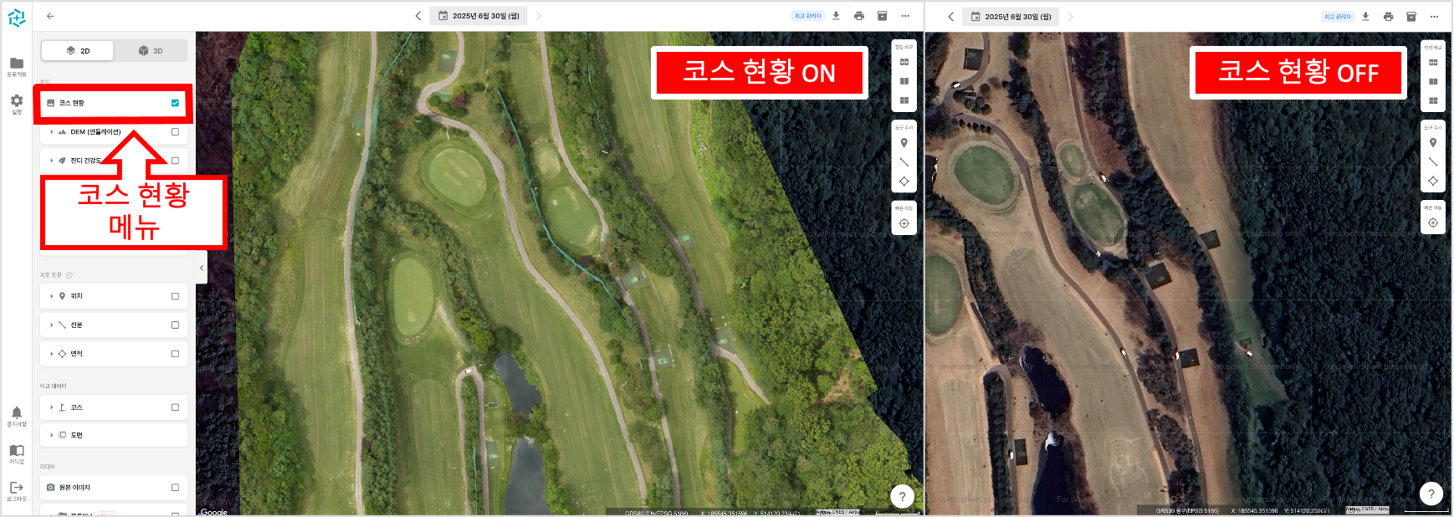Switch to the 3D view tab
The image size is (1454, 517).
(x=151, y=51)
